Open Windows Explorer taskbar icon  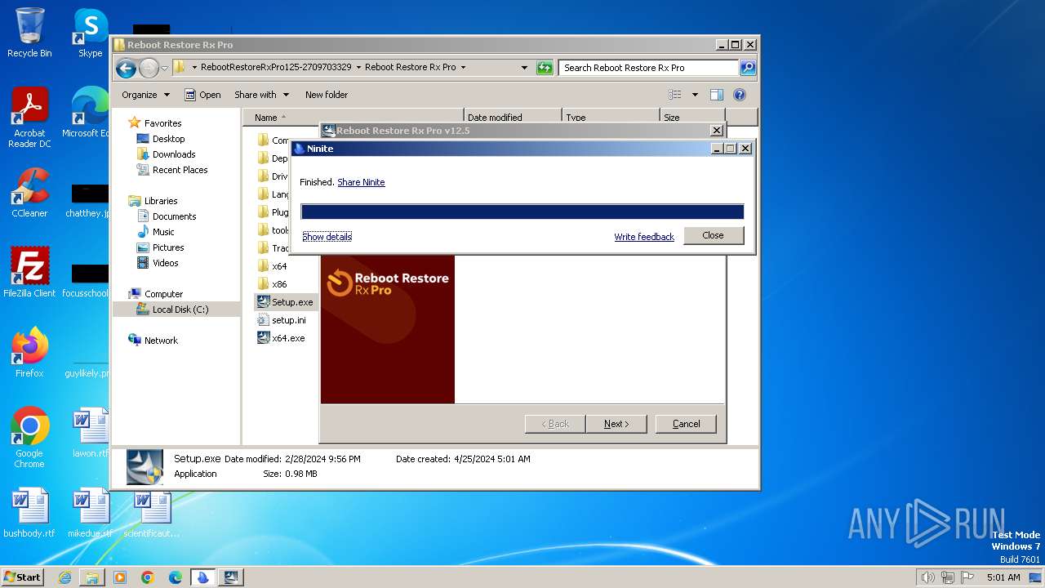[92, 577]
